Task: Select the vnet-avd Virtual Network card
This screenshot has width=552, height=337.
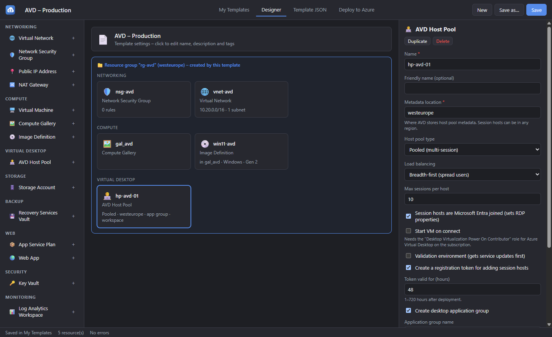Action: click(242, 100)
